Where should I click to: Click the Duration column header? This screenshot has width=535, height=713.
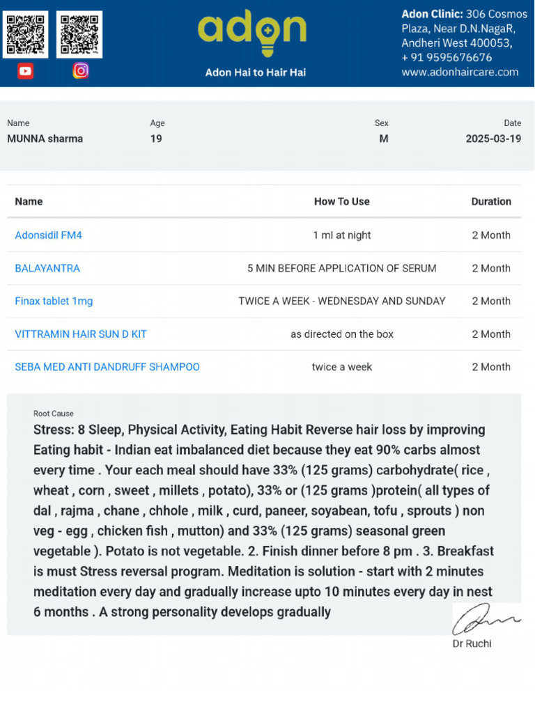[x=491, y=201]
